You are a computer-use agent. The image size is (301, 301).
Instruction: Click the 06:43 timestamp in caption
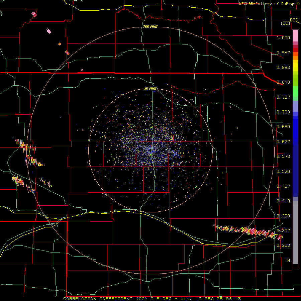[233, 299]
